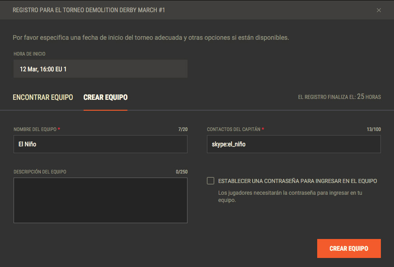Click the 'Contactos del Capitán' field label
The image size is (394, 267).
[234, 129]
